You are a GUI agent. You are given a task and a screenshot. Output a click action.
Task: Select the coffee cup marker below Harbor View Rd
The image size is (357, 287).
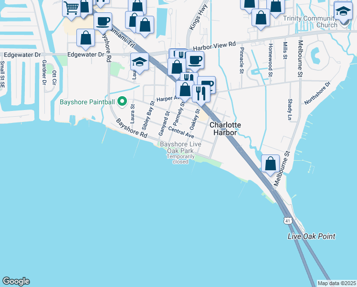click(x=195, y=61)
